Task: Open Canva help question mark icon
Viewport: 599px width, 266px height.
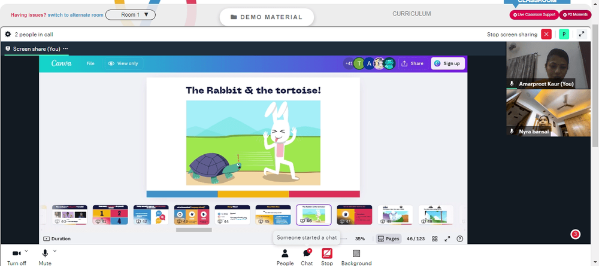Action: (460, 239)
